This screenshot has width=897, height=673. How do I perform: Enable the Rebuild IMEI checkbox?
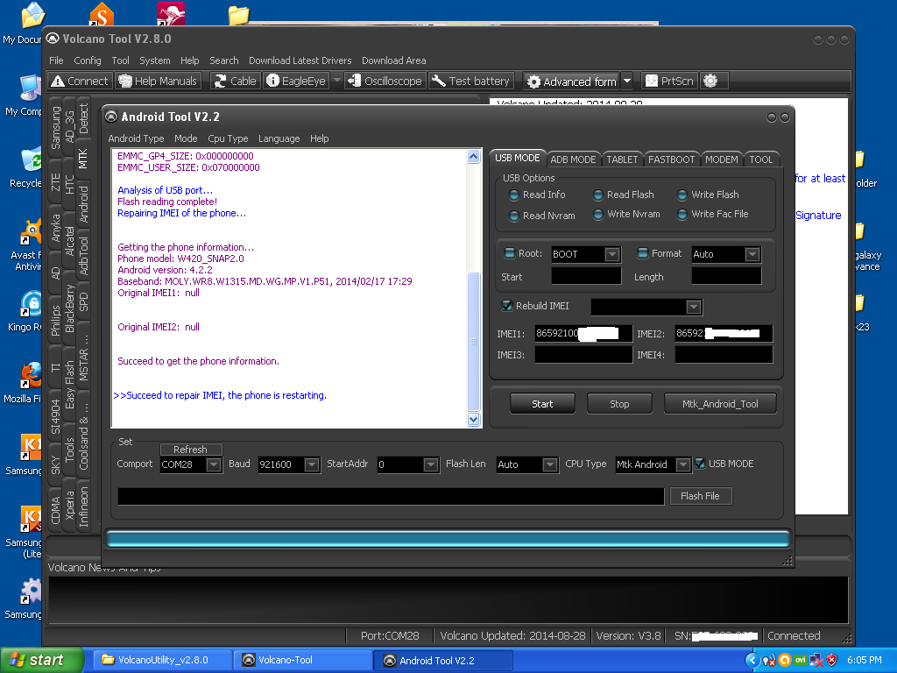[x=507, y=306]
